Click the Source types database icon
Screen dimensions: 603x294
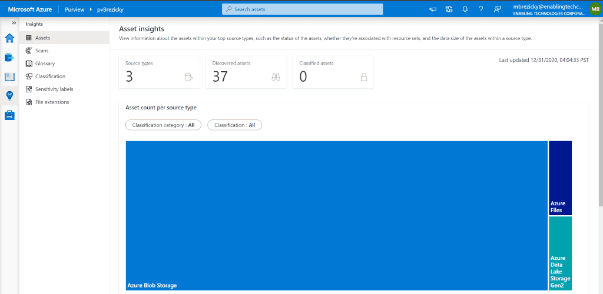click(188, 77)
